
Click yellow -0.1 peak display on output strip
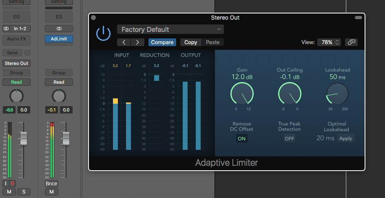click(x=51, y=110)
